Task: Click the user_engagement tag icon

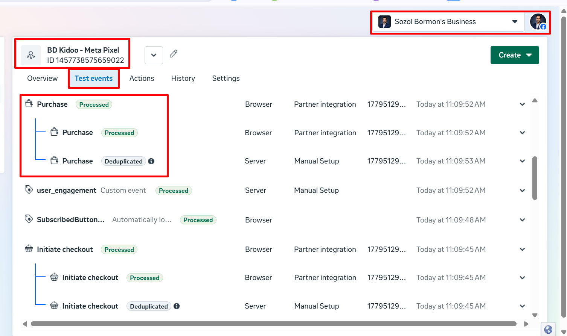Action: point(29,189)
